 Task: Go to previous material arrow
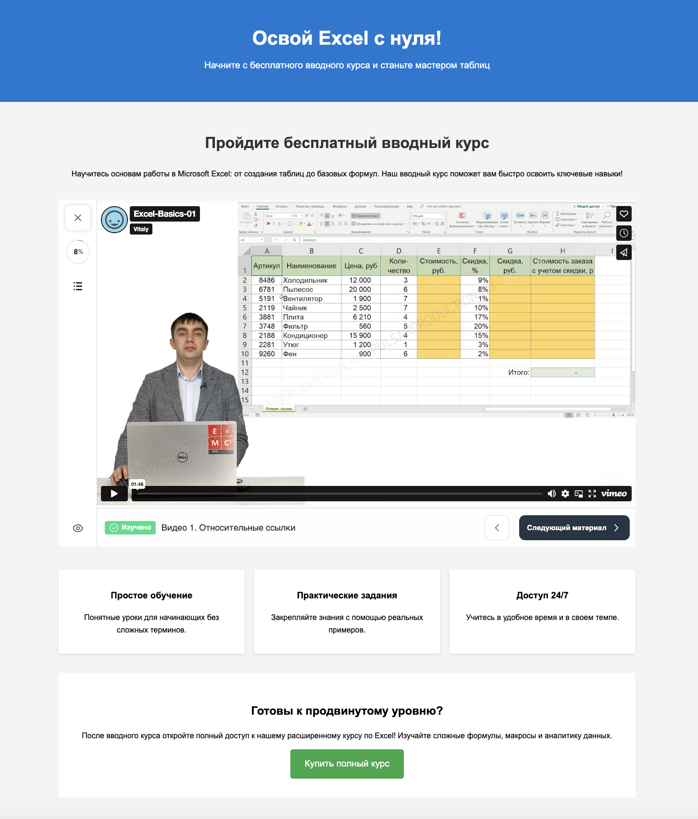point(497,528)
